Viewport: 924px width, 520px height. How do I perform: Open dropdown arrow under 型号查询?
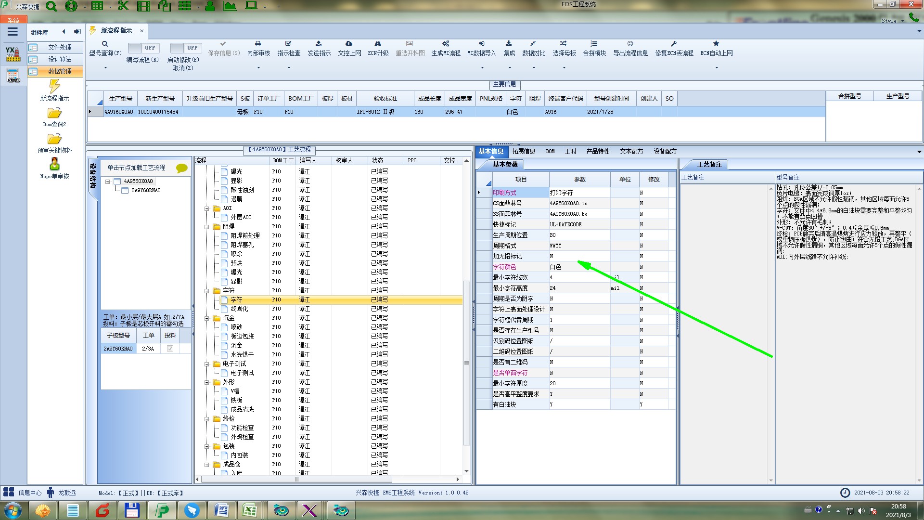[x=105, y=67]
